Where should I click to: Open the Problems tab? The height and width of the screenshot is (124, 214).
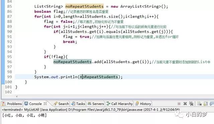pos(12,104)
